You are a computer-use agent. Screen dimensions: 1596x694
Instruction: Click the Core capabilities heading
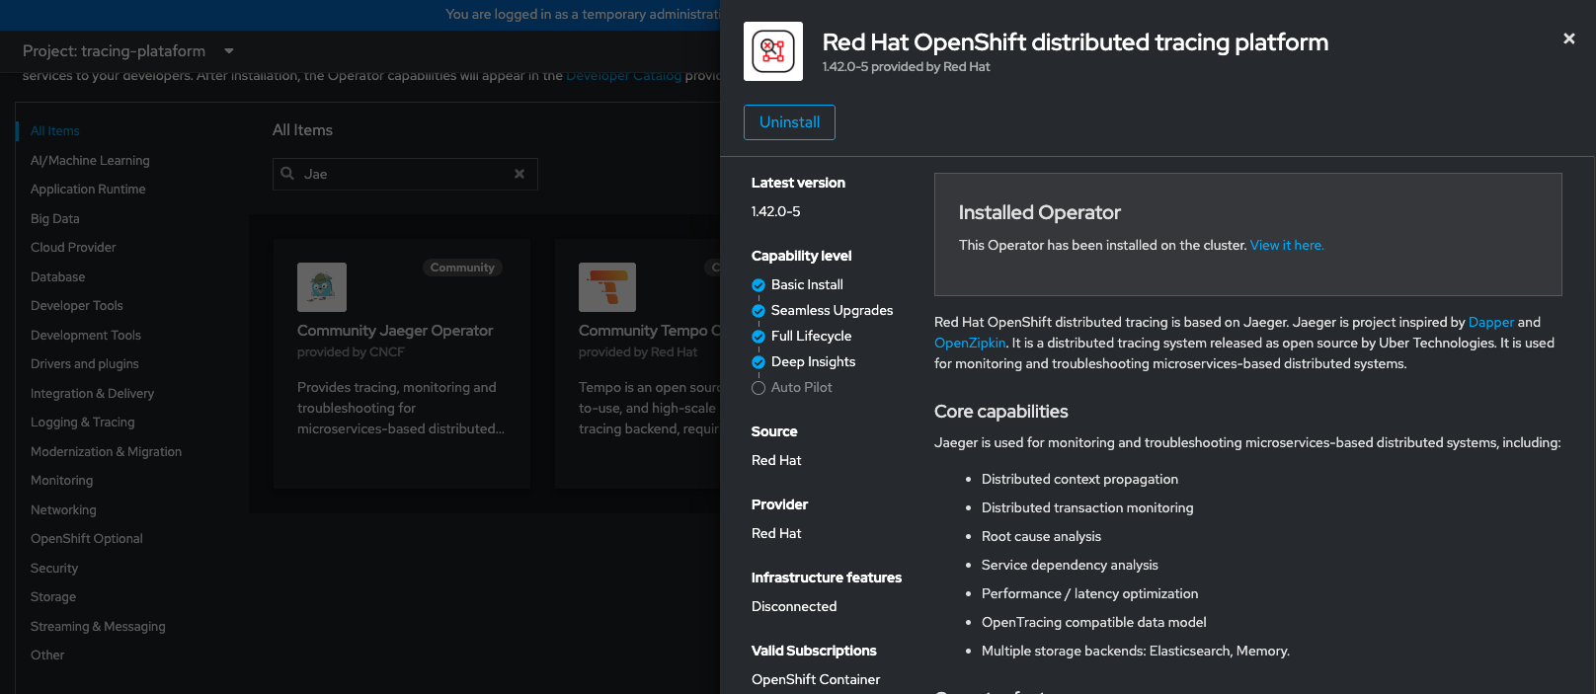coord(1001,412)
